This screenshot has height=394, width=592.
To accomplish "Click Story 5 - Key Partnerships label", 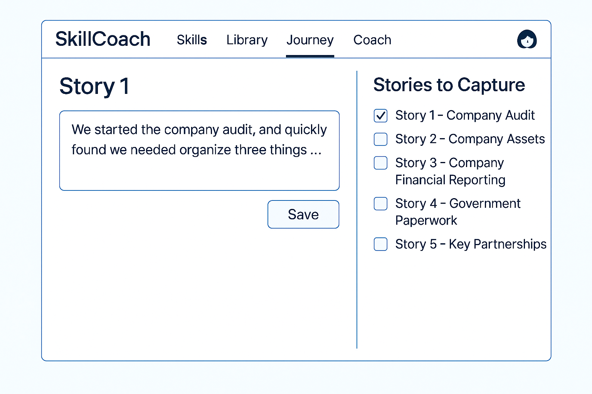I will point(471,244).
